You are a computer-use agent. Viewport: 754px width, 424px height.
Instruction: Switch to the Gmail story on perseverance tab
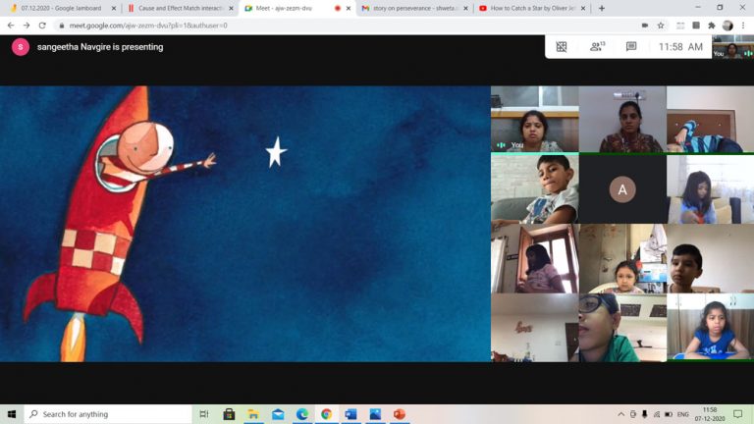(413, 8)
